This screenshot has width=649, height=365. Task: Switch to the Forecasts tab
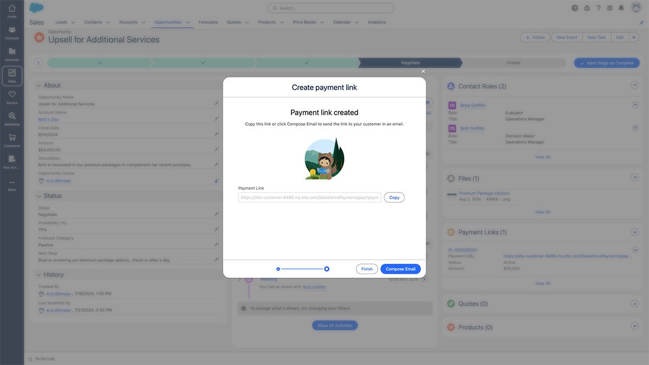(x=208, y=22)
